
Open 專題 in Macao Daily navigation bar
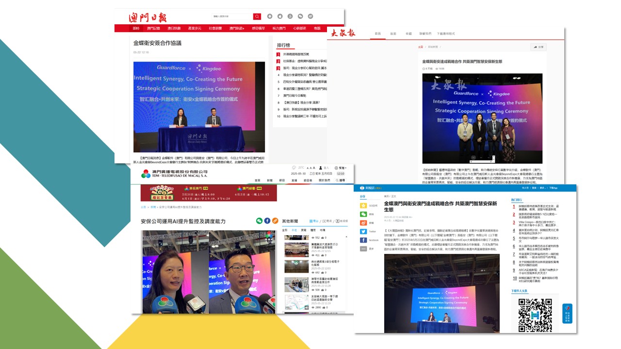317,29
